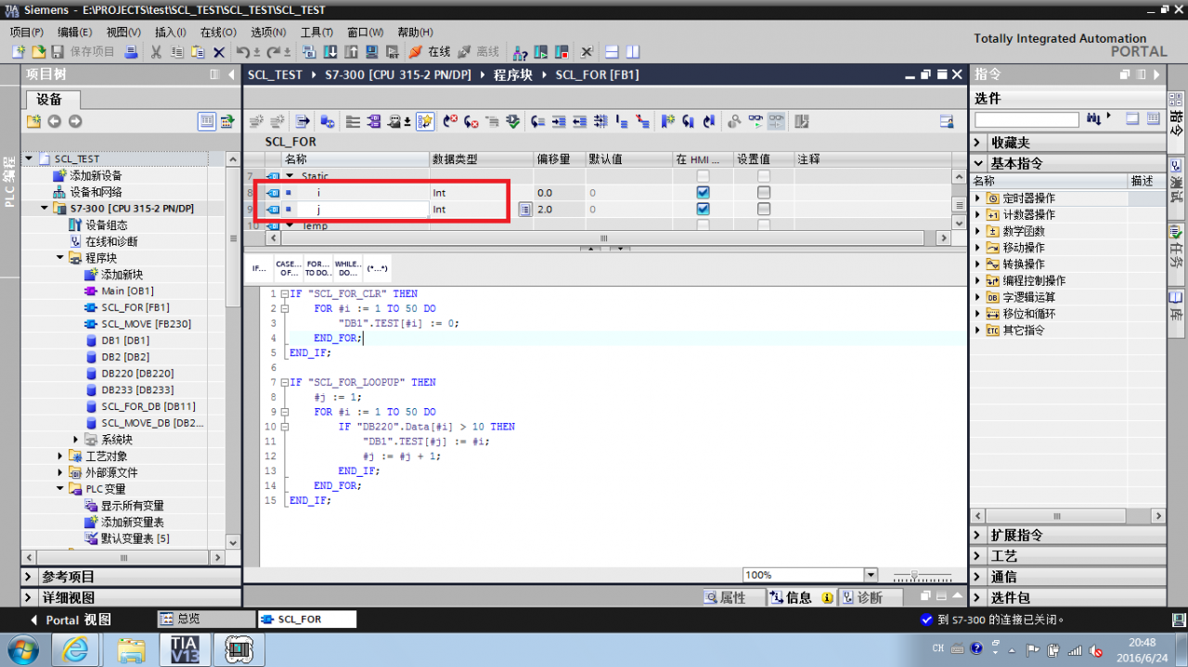Screen dimensions: 1188x667
Task: Click the split editor horizontally icon
Action: pyautogui.click(x=612, y=52)
